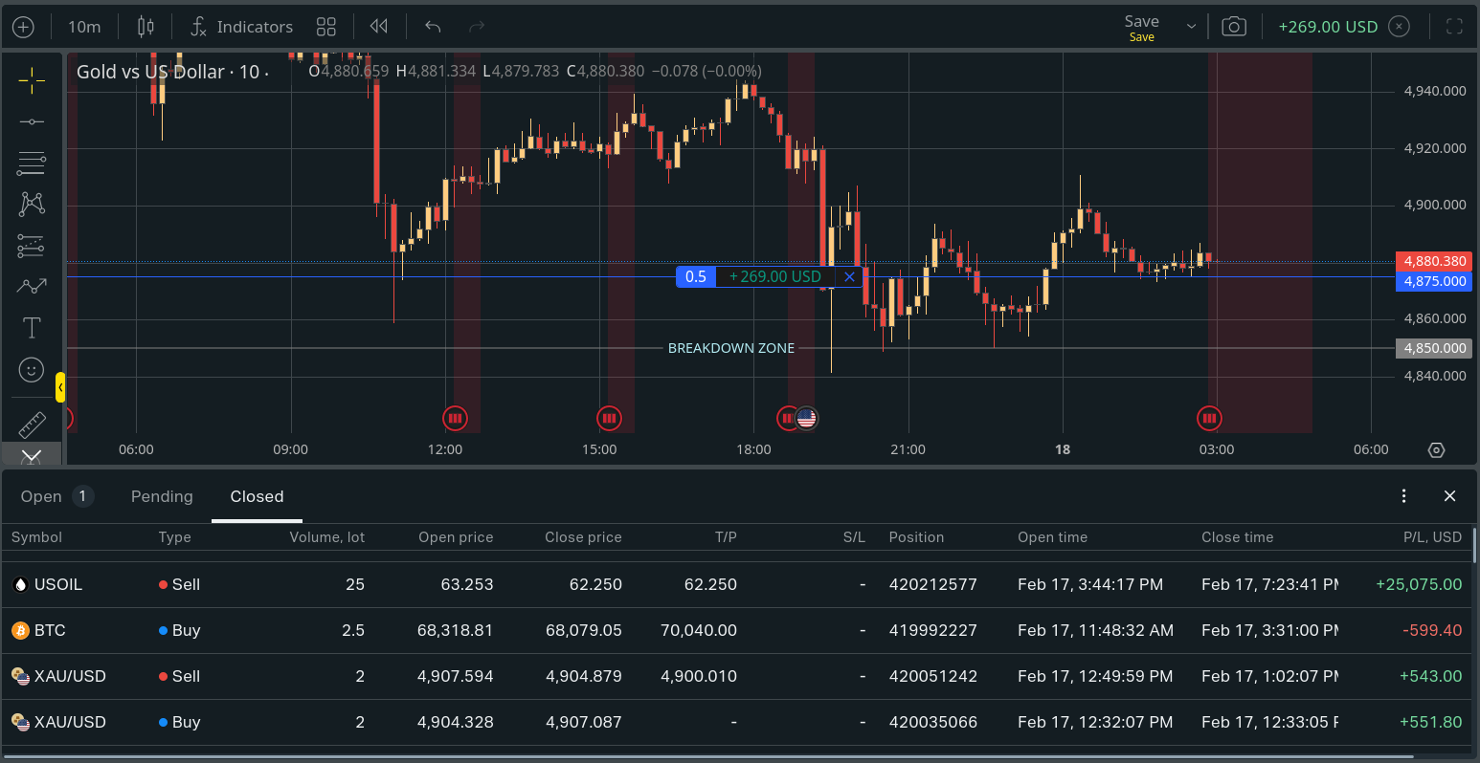Open the four-square chart layout icon

pos(326,27)
